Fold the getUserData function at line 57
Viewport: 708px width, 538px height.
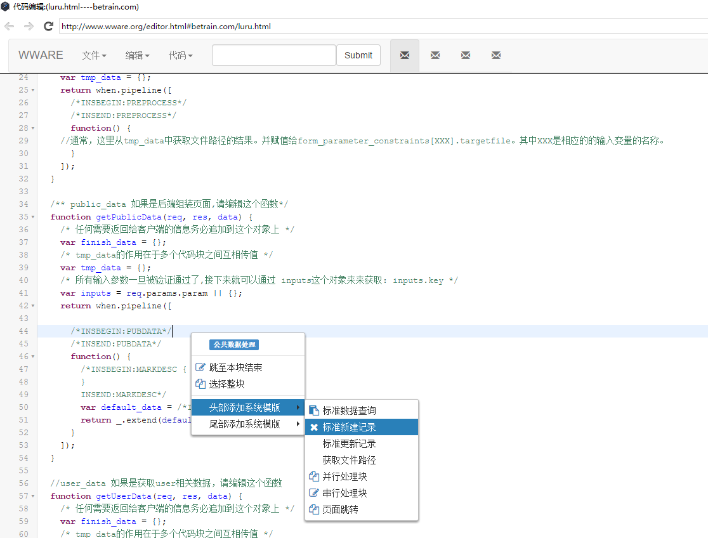click(33, 496)
